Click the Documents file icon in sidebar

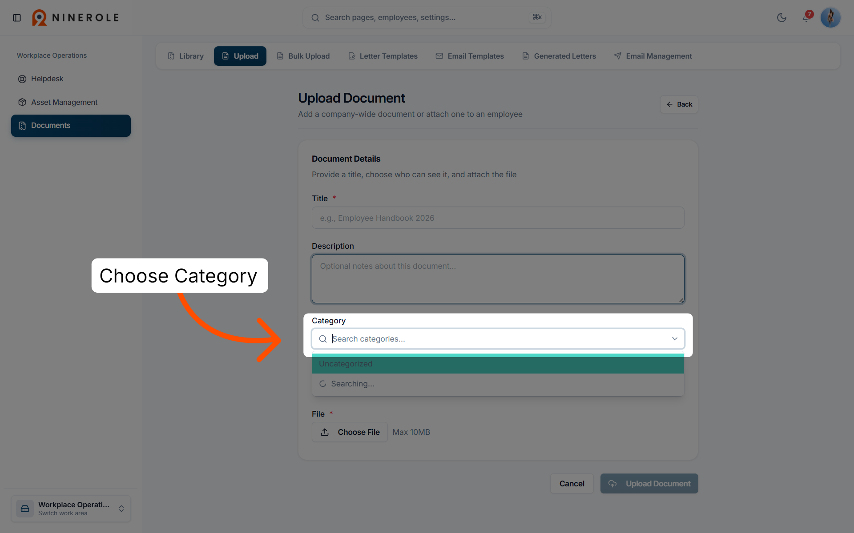[x=22, y=126]
